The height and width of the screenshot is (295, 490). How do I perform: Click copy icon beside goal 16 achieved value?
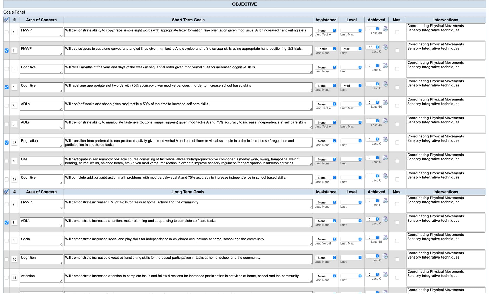click(x=385, y=158)
